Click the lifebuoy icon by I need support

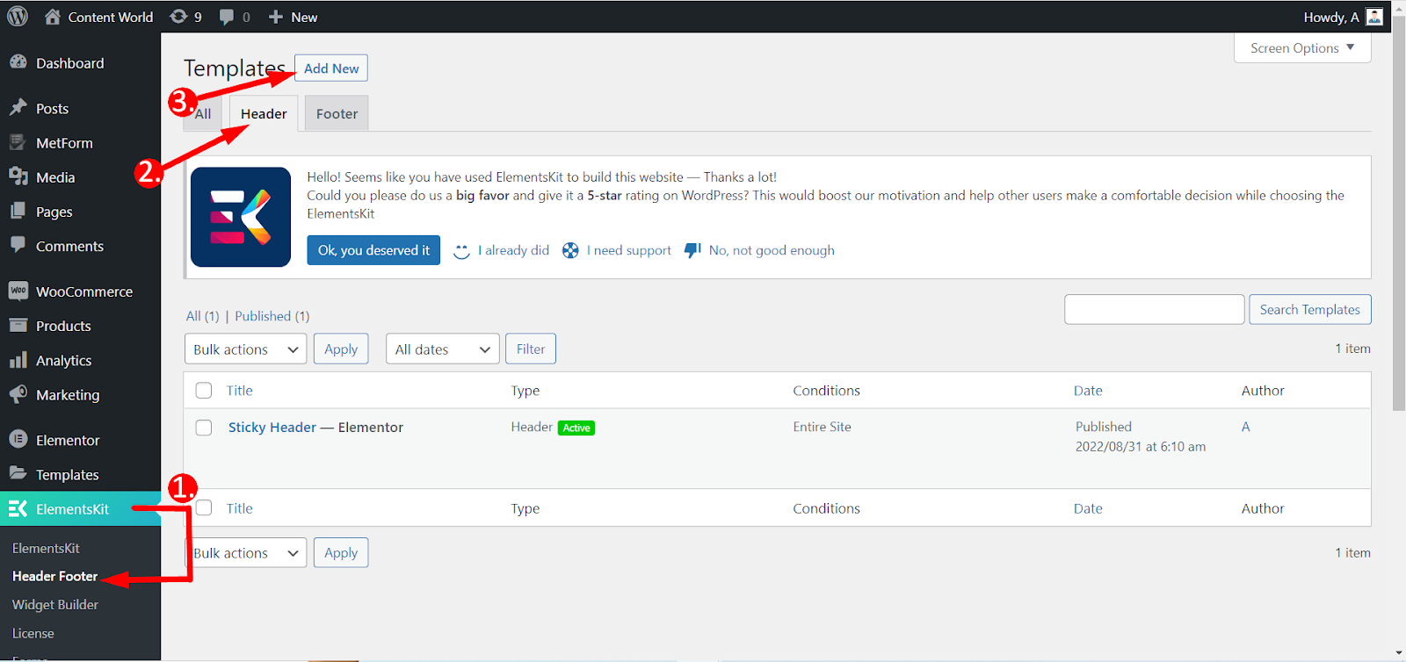(570, 251)
